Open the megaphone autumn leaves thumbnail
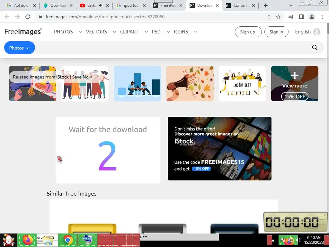The height and width of the screenshot is (247, 329). tap(190, 84)
